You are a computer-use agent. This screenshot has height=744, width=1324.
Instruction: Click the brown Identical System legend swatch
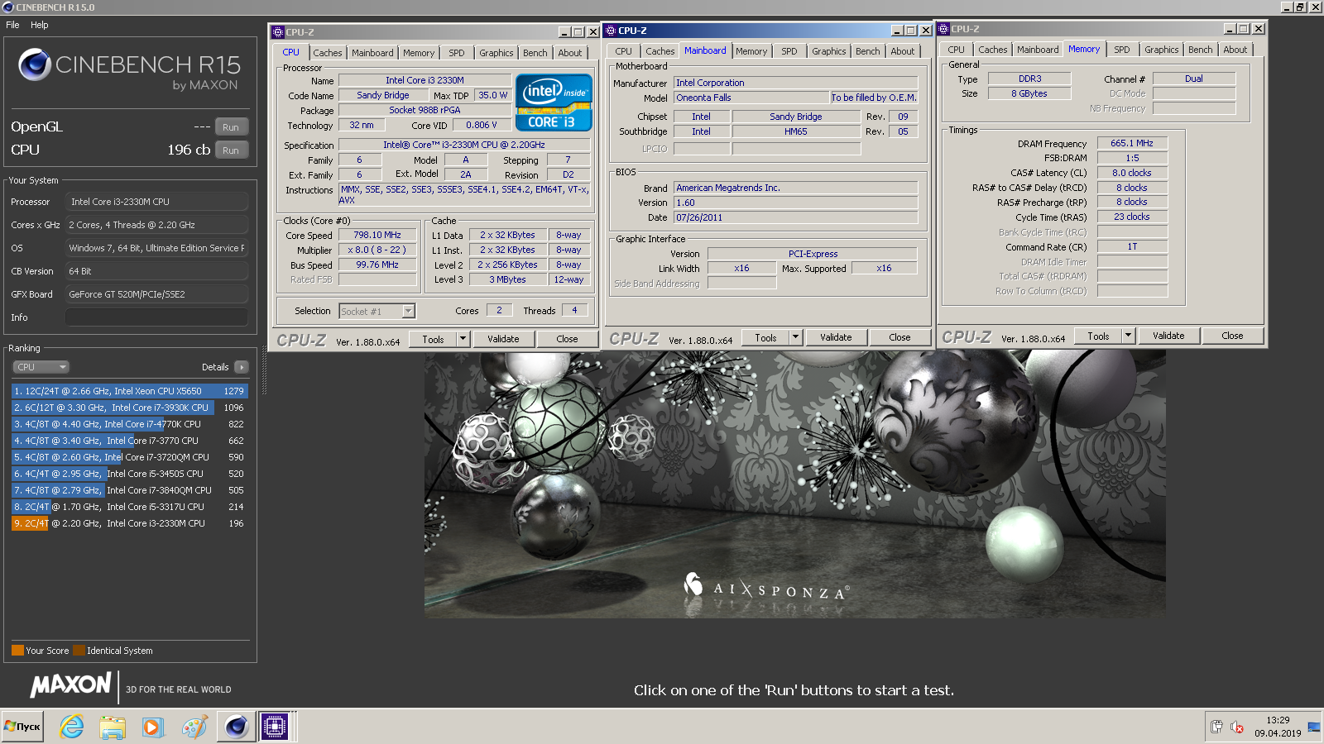79,650
